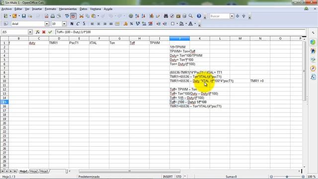Open the Archivo menu
This screenshot has height=179, width=318.
(6, 9)
